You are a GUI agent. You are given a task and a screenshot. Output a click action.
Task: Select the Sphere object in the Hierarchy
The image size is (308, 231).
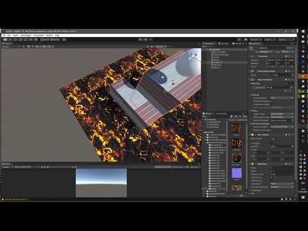coord(217,67)
